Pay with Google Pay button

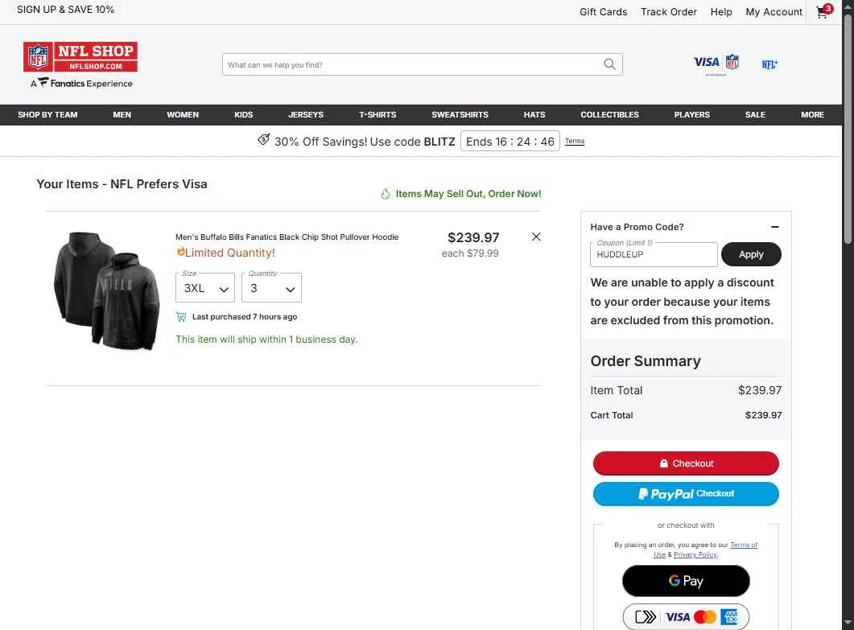click(686, 581)
